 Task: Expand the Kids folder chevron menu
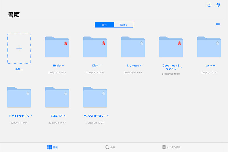point(99,66)
